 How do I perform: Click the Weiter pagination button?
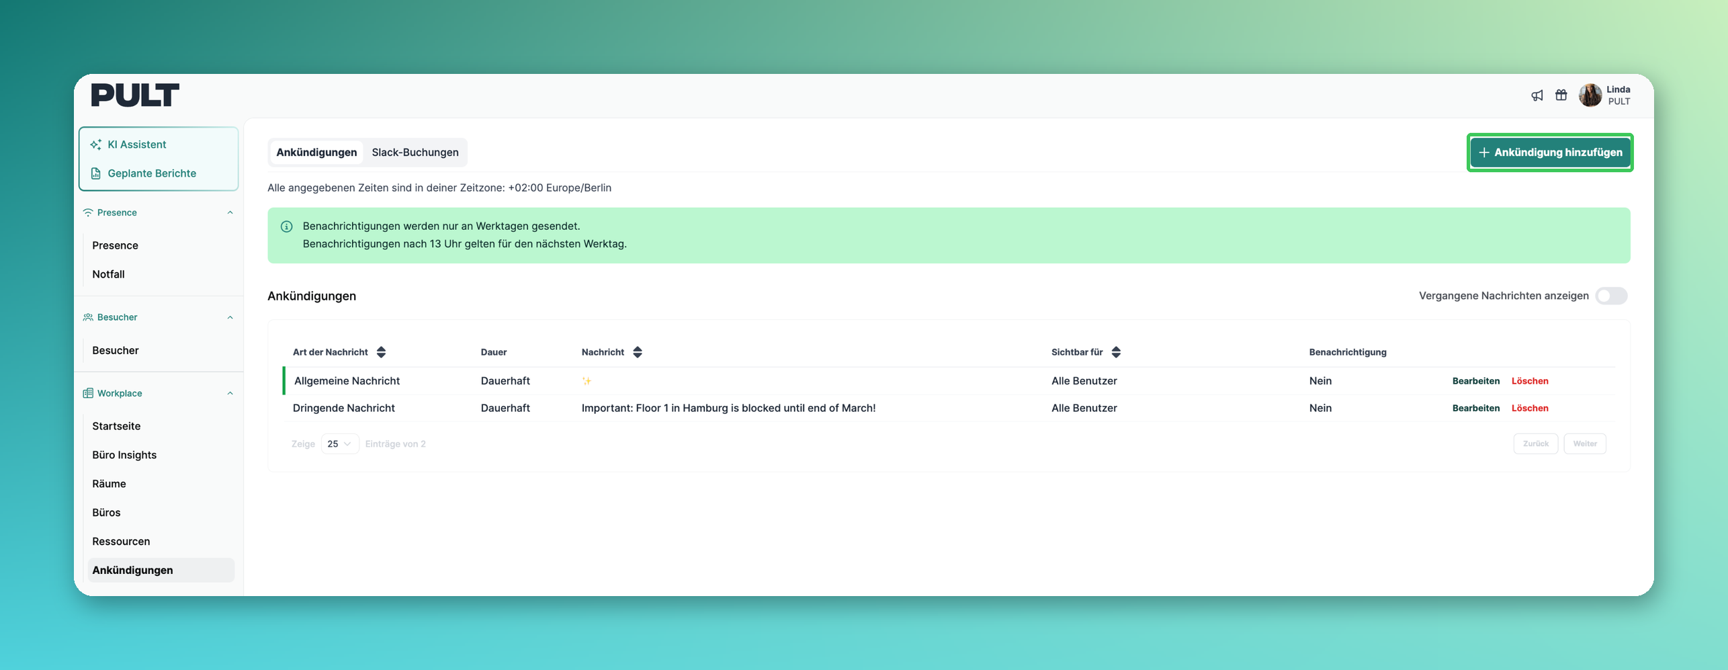tap(1585, 444)
